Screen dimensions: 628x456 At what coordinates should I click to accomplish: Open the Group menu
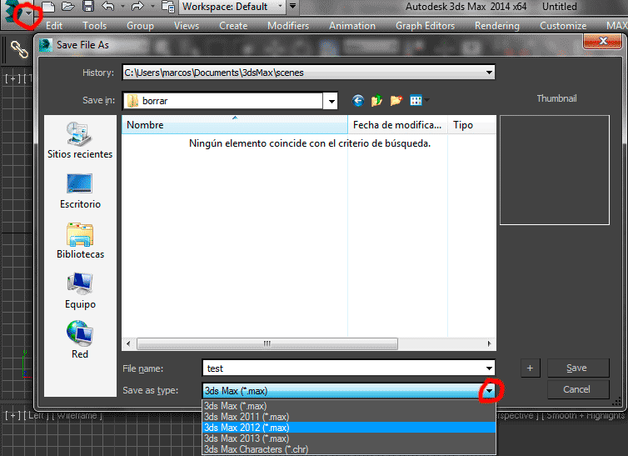[x=140, y=26]
